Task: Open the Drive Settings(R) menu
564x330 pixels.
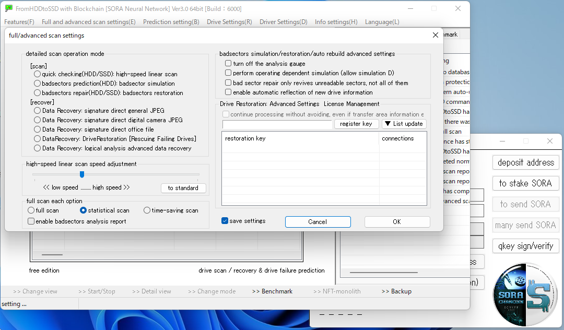Action: point(229,22)
